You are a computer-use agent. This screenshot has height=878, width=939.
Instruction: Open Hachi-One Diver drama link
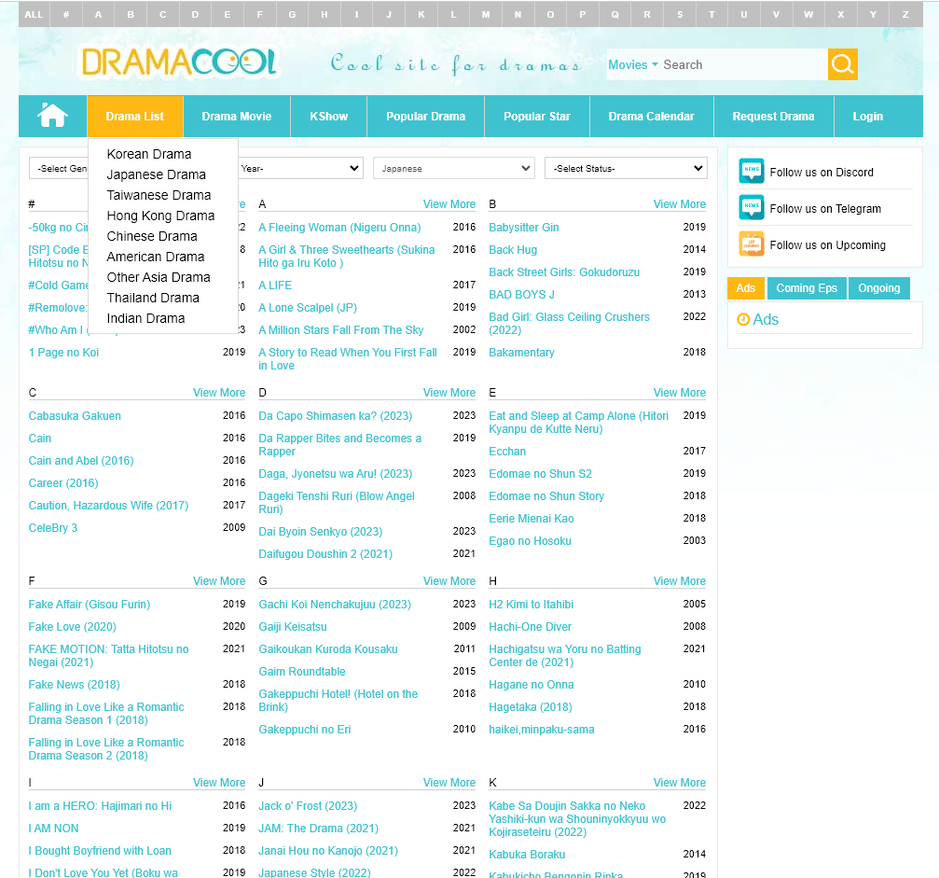tap(530, 627)
